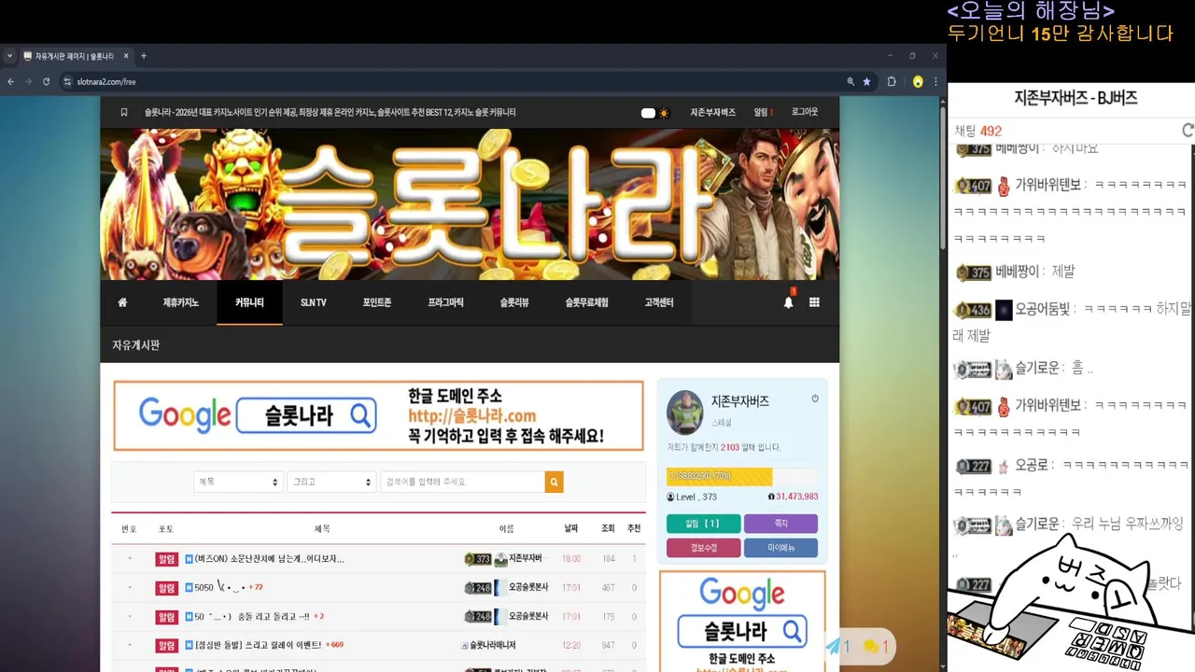Click the 슬기로운 chat message 우리 누님
The width and height of the screenshot is (1195, 672).
1127,524
